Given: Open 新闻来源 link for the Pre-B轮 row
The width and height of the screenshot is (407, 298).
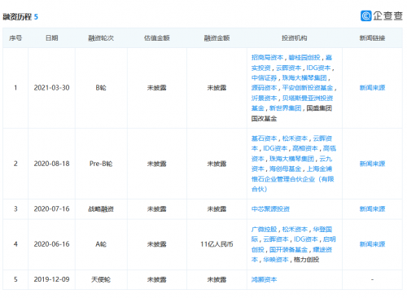Looking at the screenshot, I should [x=372, y=164].
